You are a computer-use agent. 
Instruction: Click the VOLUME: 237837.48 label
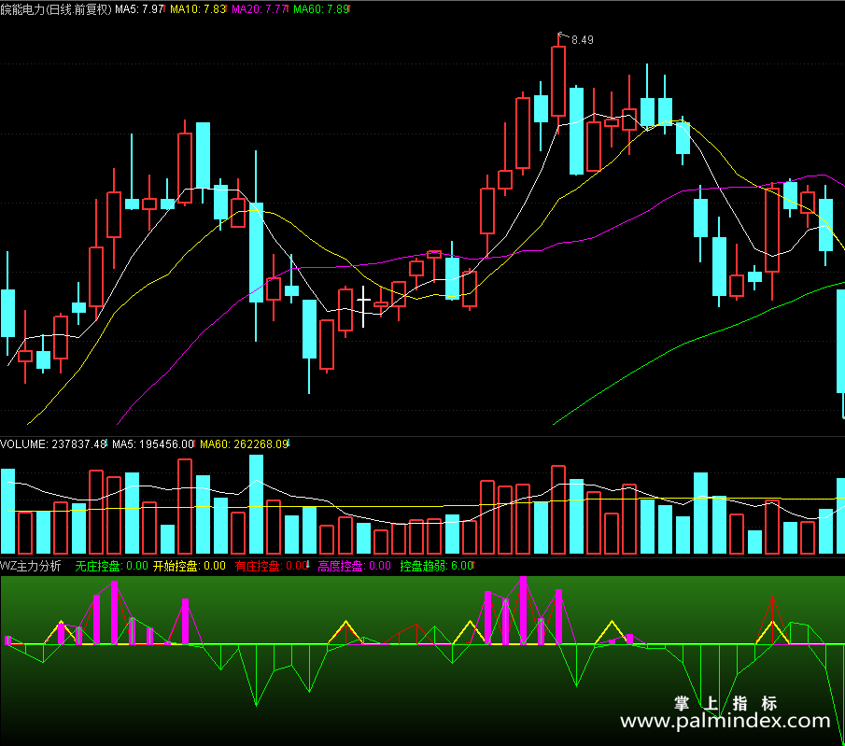coord(53,444)
